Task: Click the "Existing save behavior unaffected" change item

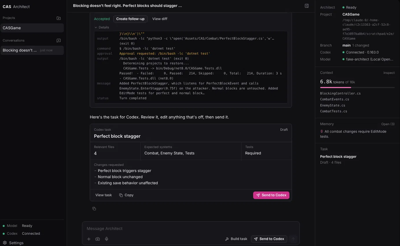Action: pyautogui.click(x=128, y=183)
